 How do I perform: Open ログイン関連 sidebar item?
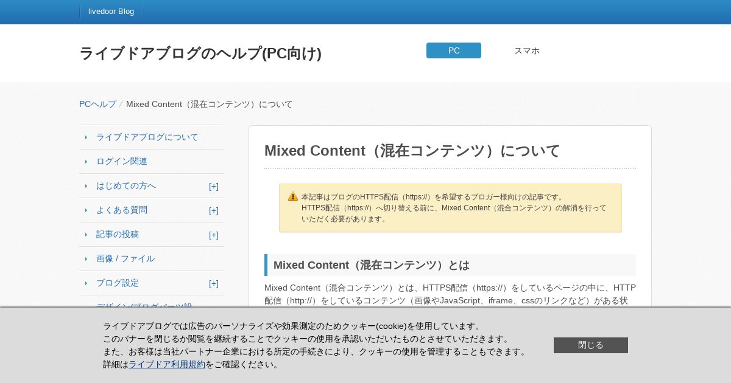122,161
